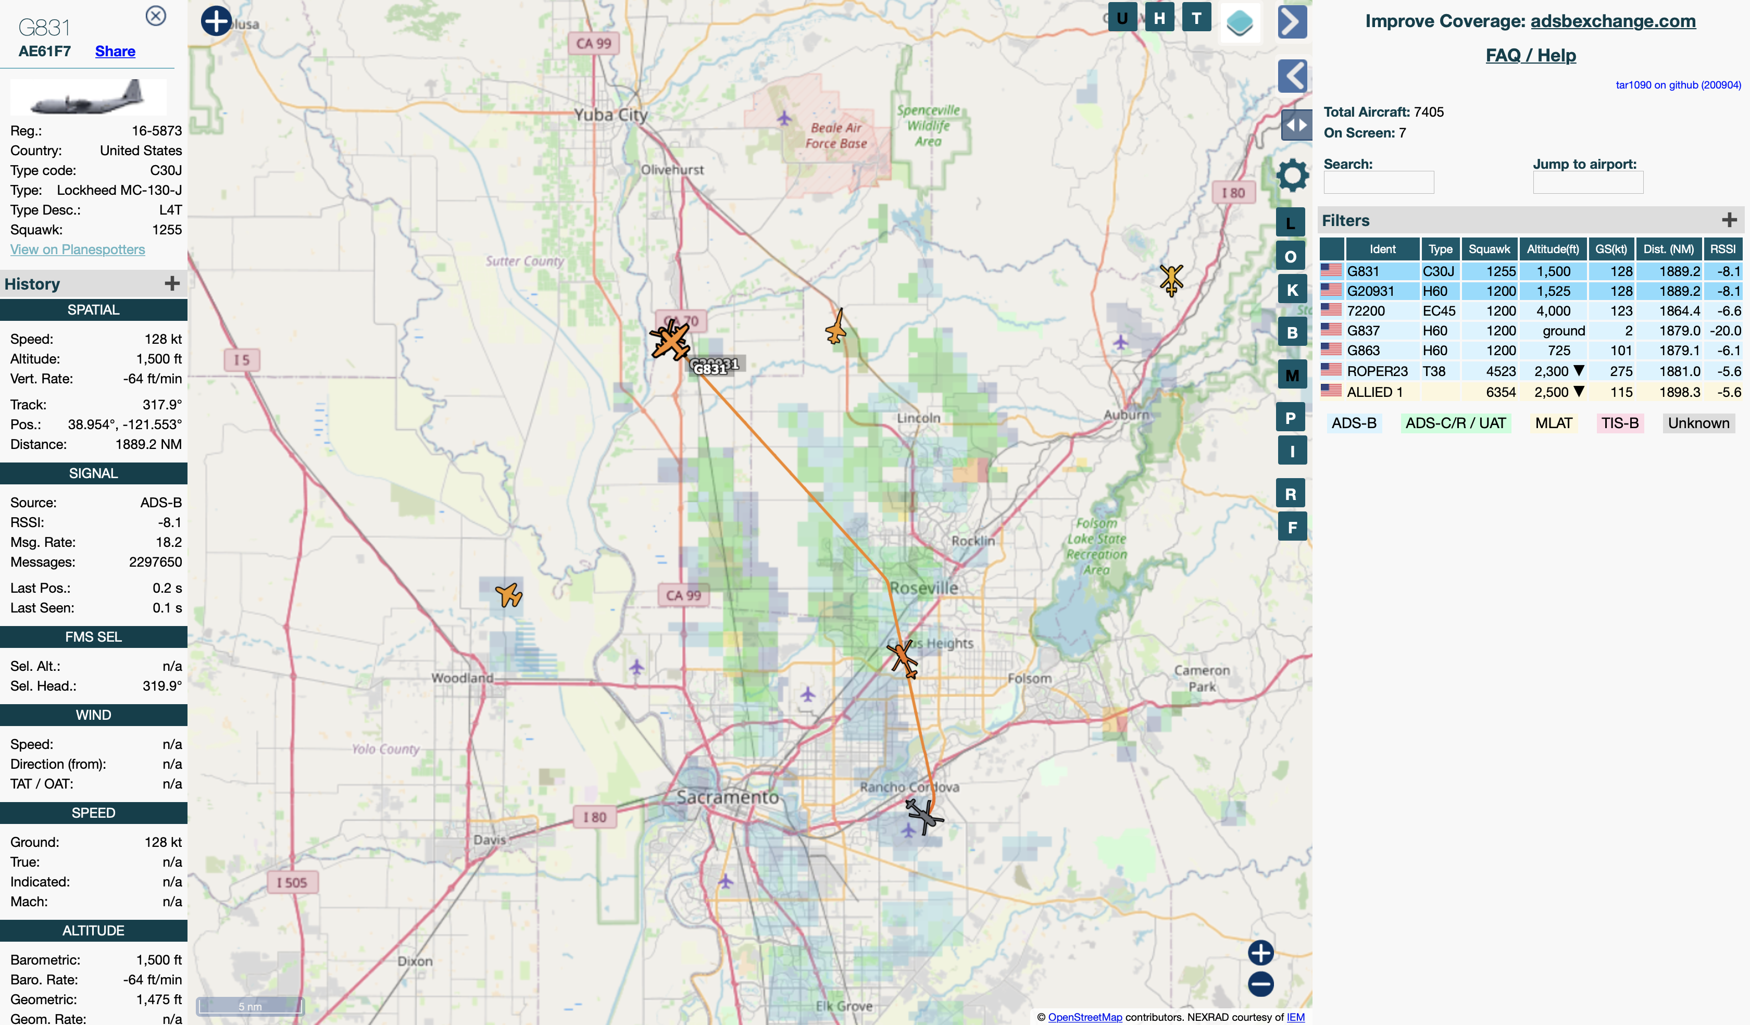Open View on Planespotters link
1750x1025 pixels.
(78, 249)
